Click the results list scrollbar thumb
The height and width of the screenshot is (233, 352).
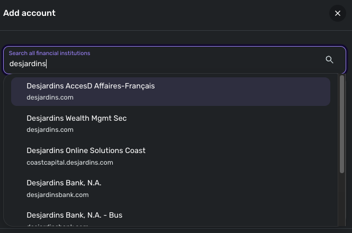point(342,124)
